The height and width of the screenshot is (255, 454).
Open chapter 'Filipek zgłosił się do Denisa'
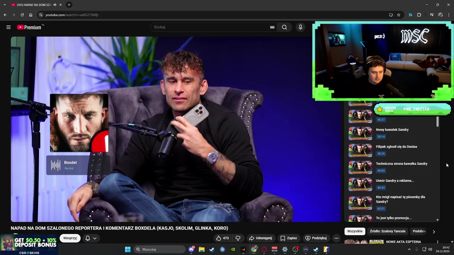click(396, 147)
